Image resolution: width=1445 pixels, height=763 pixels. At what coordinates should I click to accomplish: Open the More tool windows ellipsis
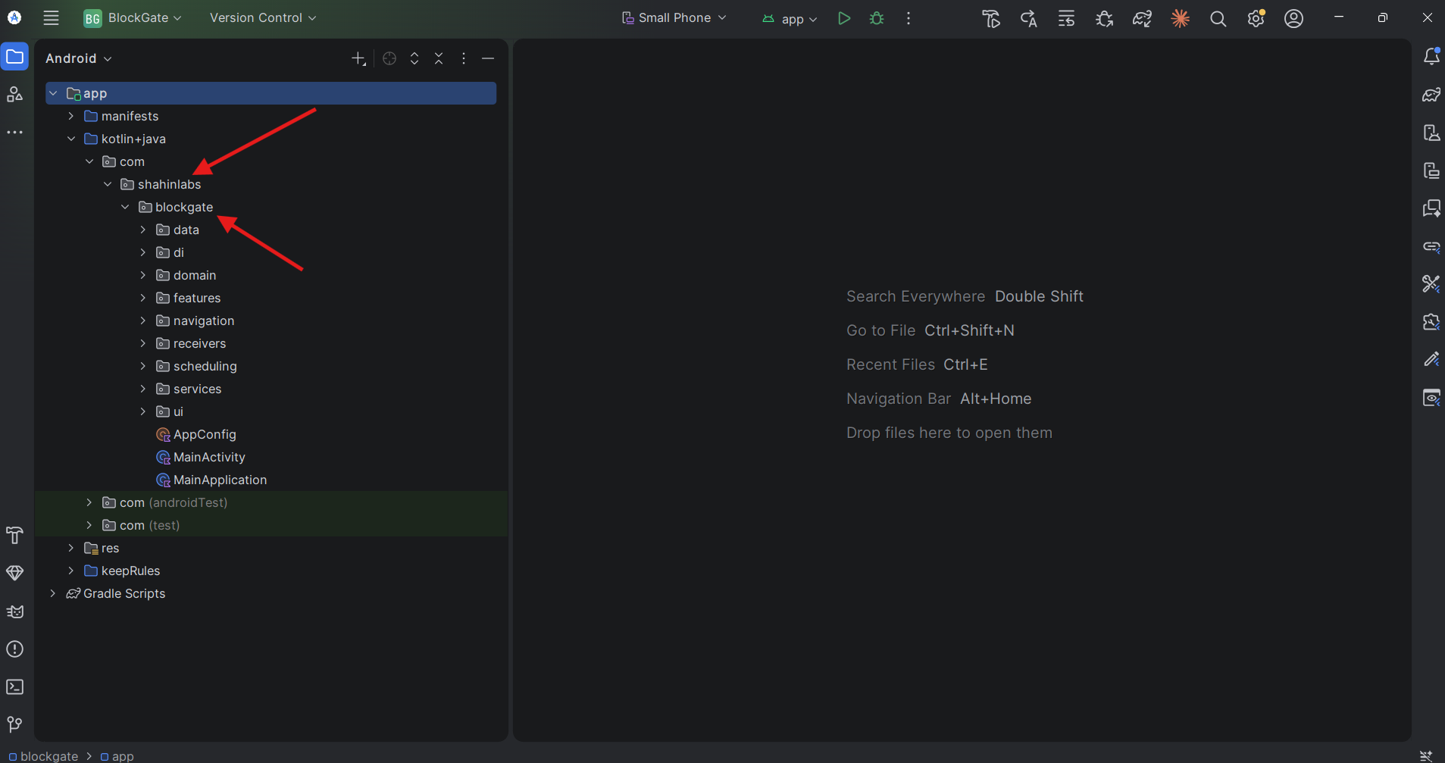coord(14,133)
